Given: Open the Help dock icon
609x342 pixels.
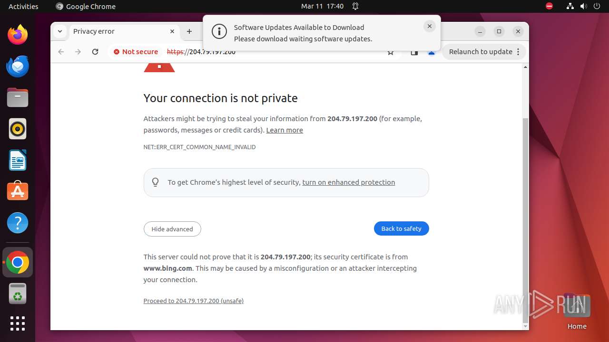Looking at the screenshot, I should tap(18, 223).
